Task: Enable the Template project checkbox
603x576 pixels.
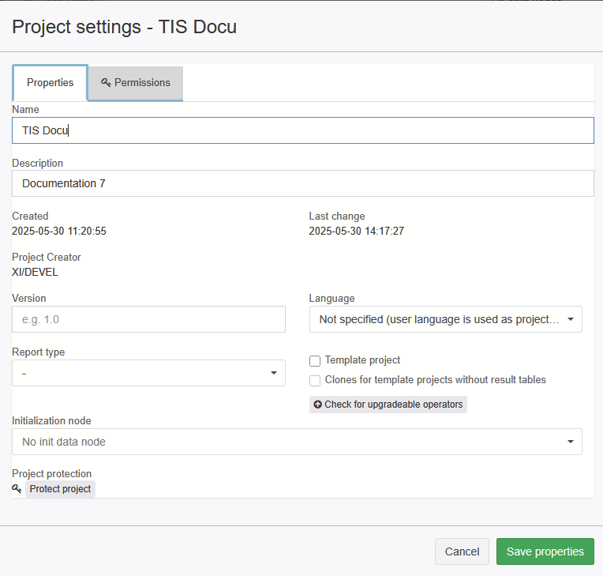Action: pos(315,361)
